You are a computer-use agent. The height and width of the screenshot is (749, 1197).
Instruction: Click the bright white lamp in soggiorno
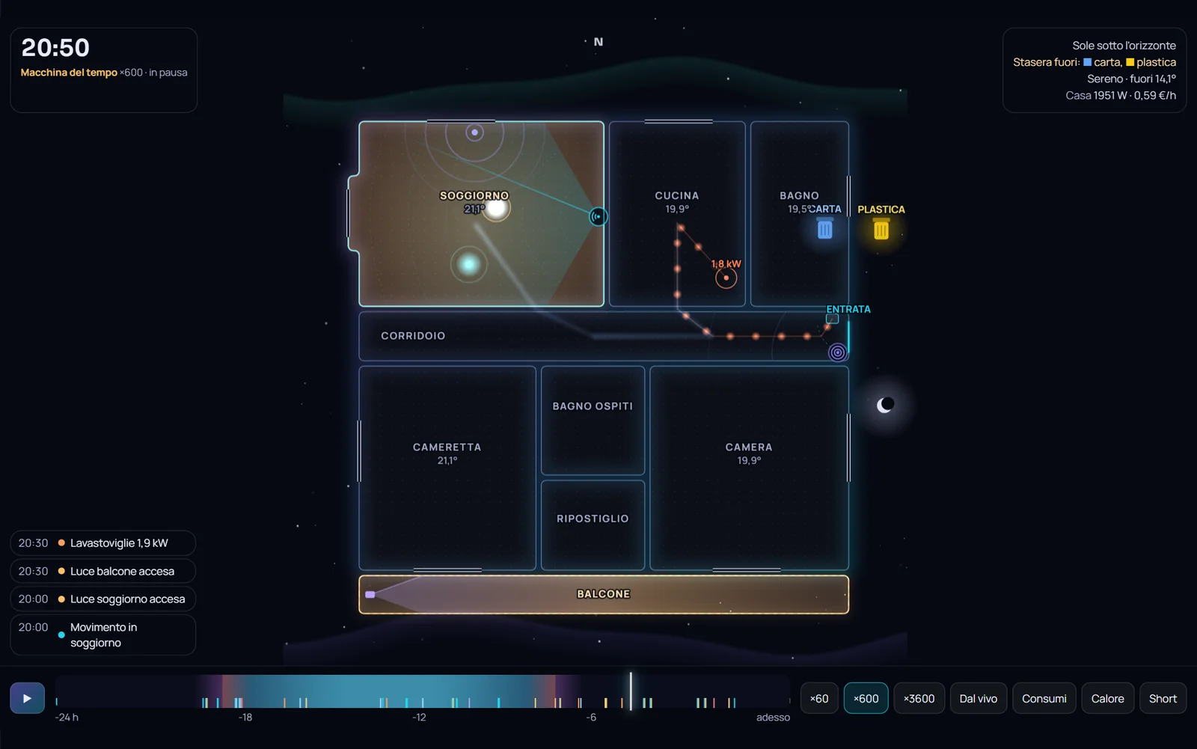click(496, 207)
